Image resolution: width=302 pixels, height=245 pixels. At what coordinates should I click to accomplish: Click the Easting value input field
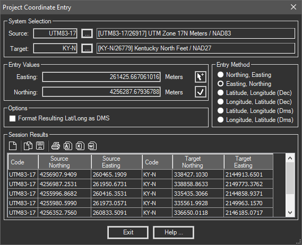tap(101, 77)
